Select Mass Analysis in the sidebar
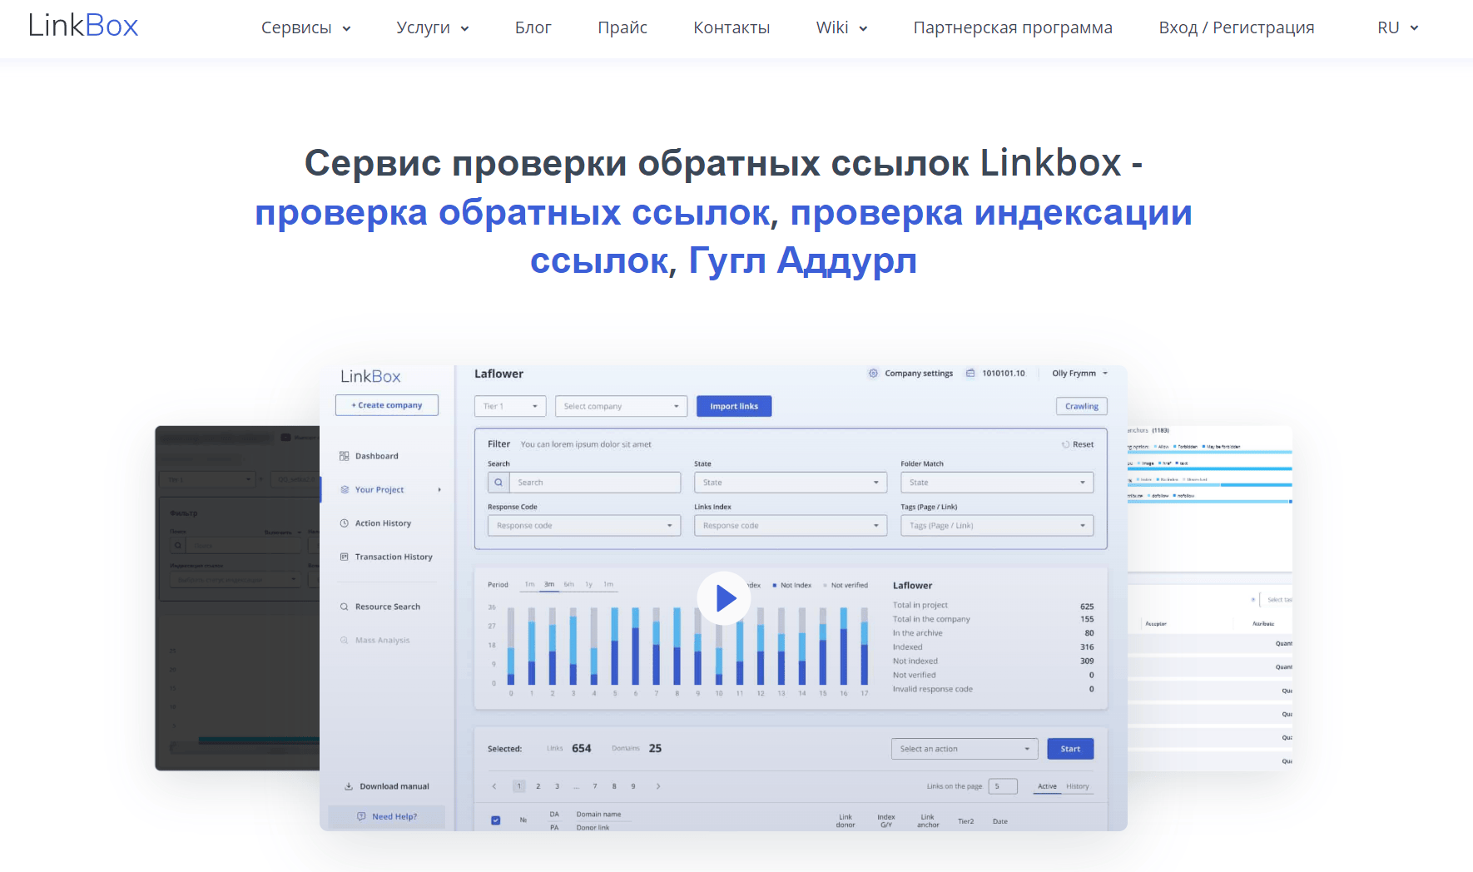The width and height of the screenshot is (1473, 872). pos(381,639)
